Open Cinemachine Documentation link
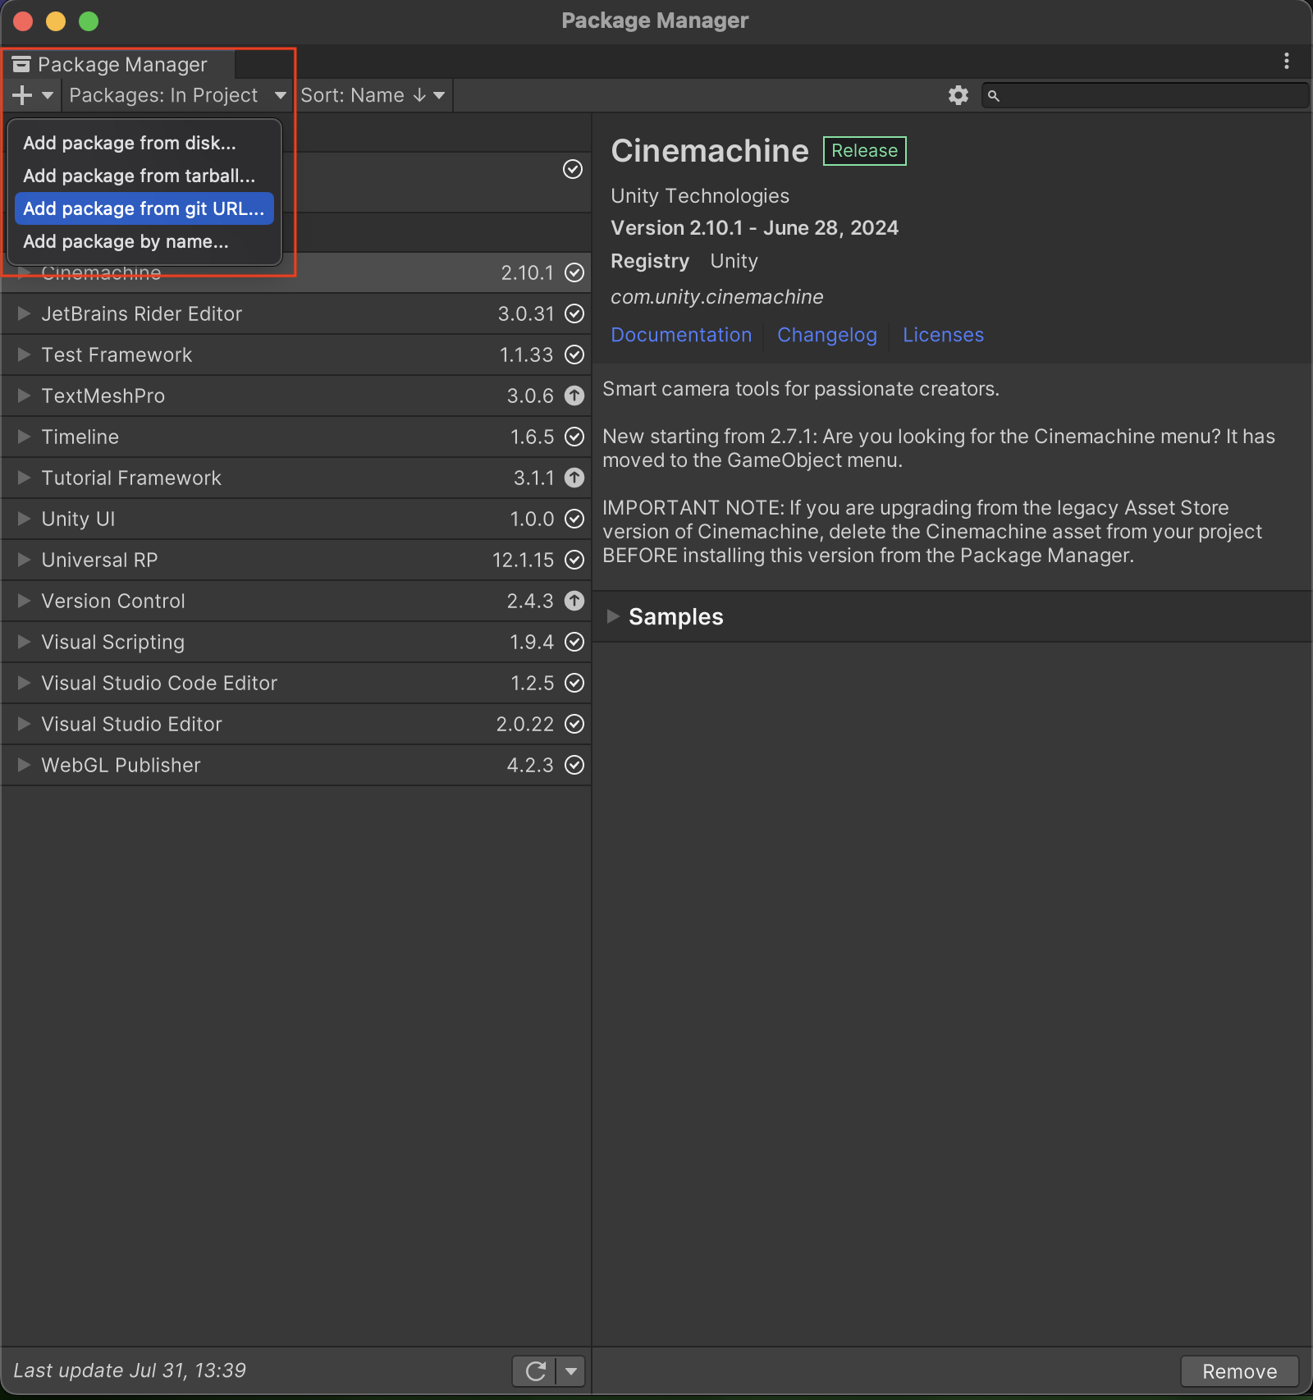 tap(681, 335)
